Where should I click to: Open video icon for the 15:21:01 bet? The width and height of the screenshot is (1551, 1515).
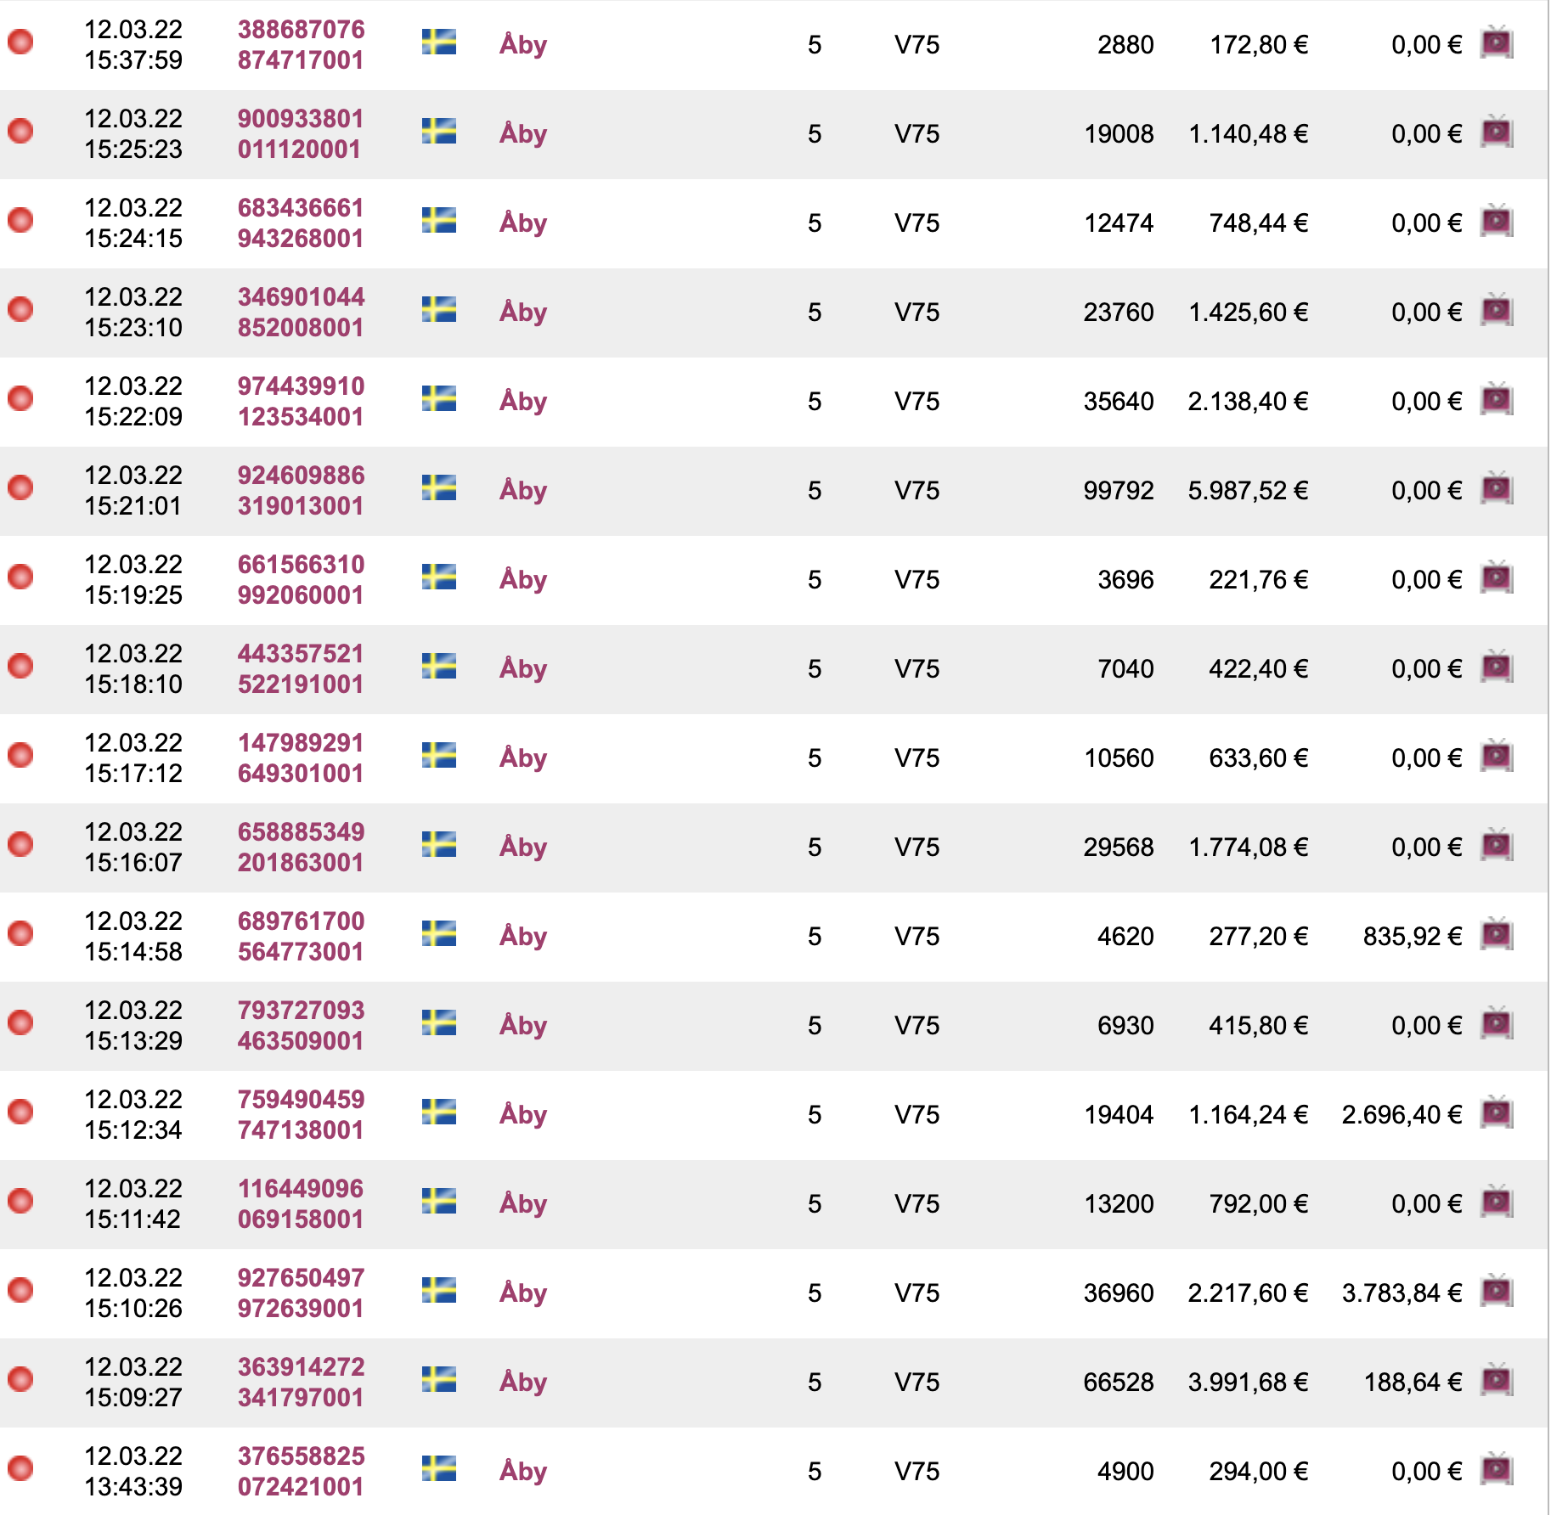pyautogui.click(x=1497, y=489)
